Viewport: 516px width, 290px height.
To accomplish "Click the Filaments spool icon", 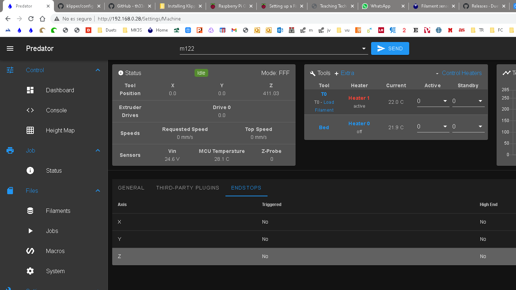I will (30, 211).
